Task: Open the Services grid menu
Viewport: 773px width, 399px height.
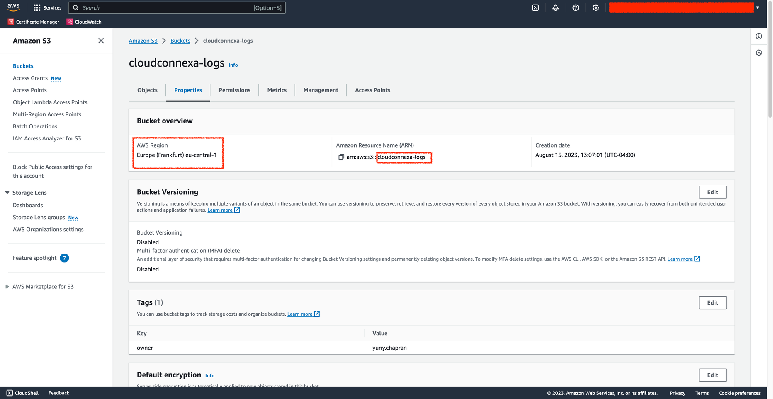Action: (47, 7)
